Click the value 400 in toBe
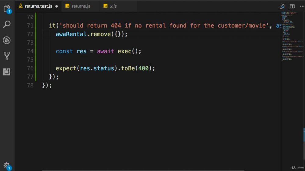 (x=143, y=68)
